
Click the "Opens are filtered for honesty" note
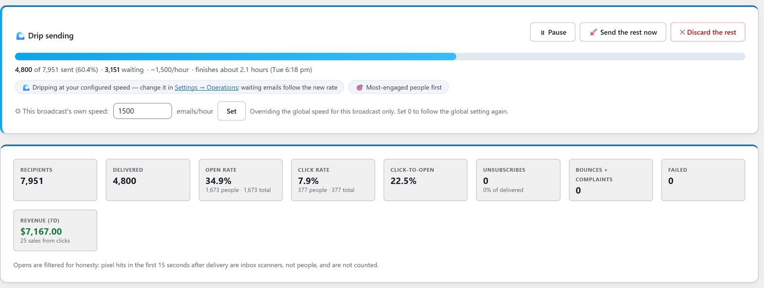pyautogui.click(x=196, y=265)
